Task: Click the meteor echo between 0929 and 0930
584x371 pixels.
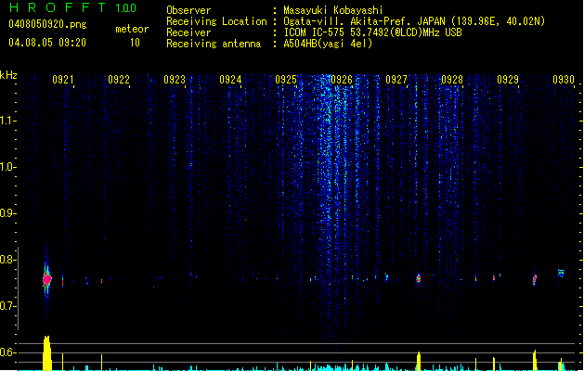Action: pyautogui.click(x=535, y=279)
